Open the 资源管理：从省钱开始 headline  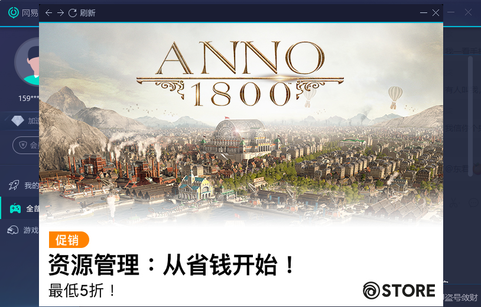pos(171,265)
